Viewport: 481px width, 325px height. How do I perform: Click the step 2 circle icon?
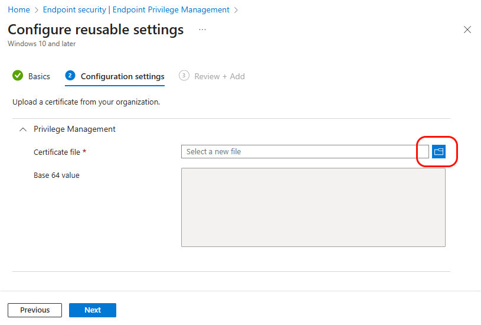tap(70, 76)
